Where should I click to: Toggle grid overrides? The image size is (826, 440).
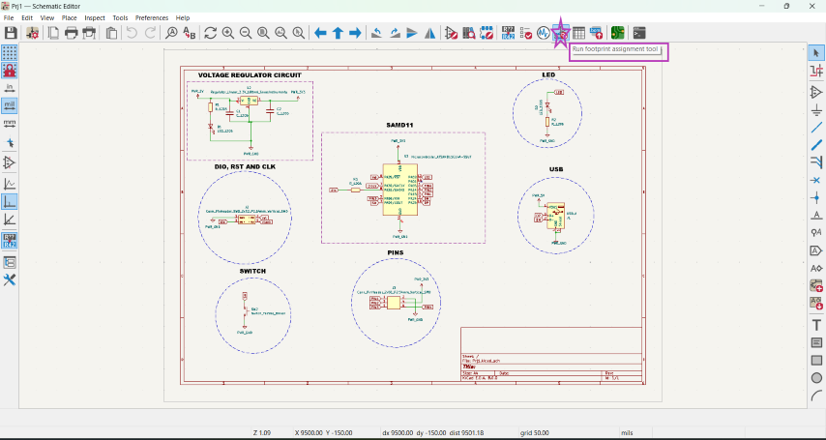10,70
